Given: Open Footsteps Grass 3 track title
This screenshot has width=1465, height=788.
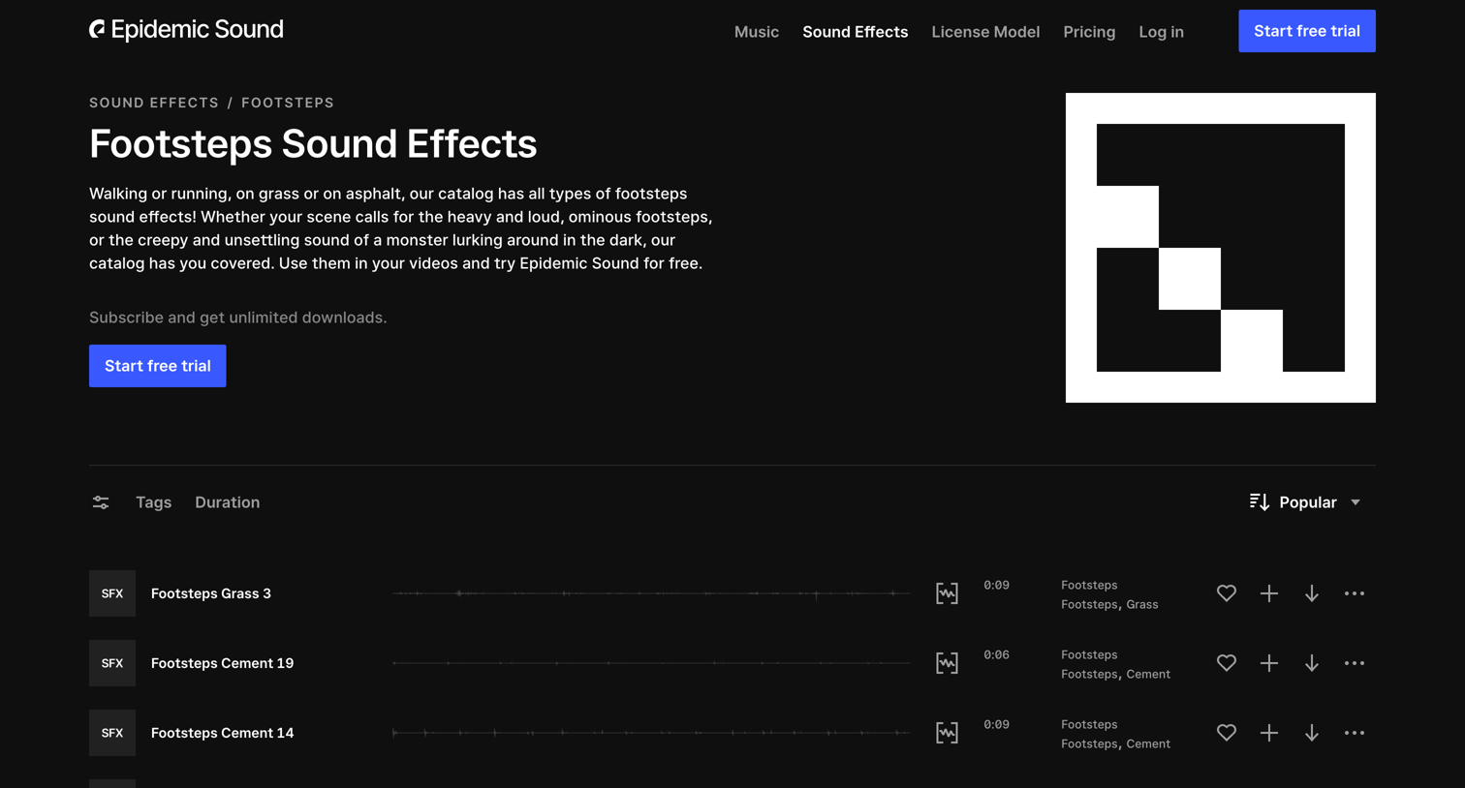Looking at the screenshot, I should pos(211,593).
